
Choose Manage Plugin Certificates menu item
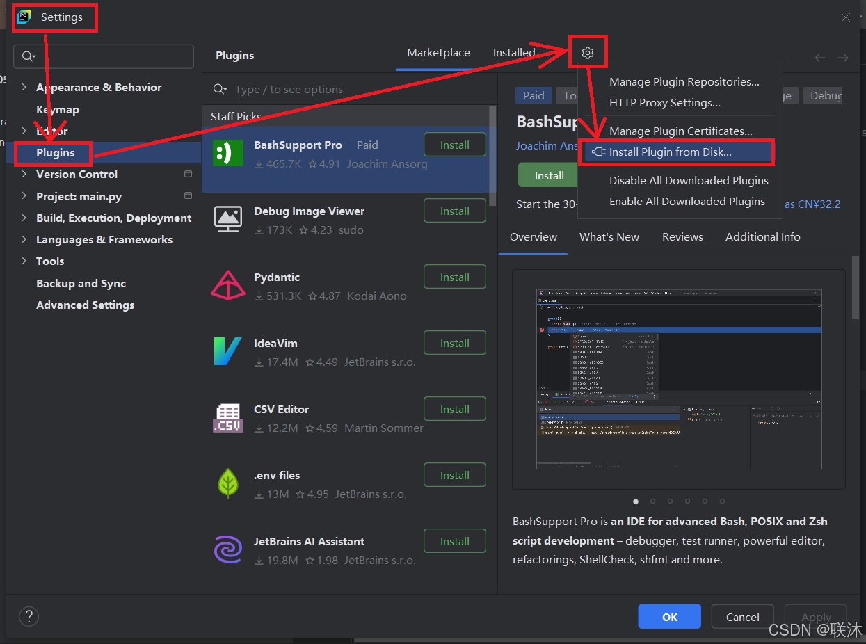point(680,131)
